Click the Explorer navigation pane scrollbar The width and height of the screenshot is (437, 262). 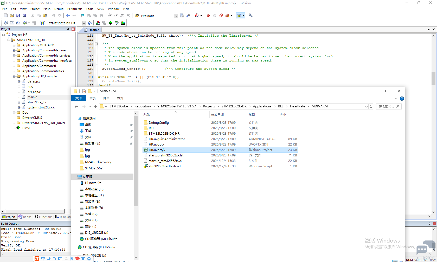[x=136, y=161]
